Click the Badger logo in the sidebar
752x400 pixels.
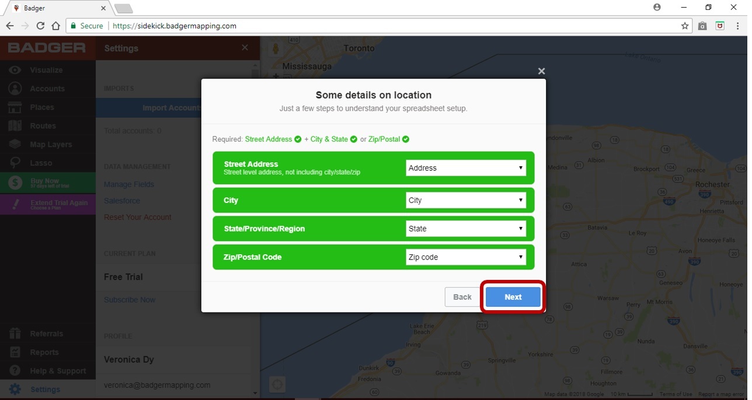47,48
